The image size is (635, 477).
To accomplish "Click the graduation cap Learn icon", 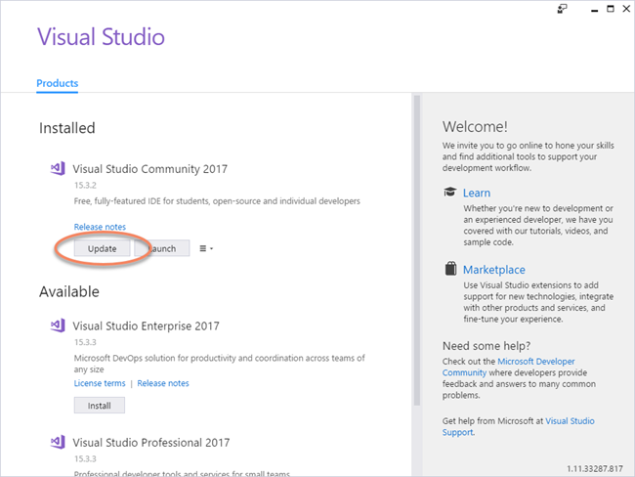I will coord(450,192).
